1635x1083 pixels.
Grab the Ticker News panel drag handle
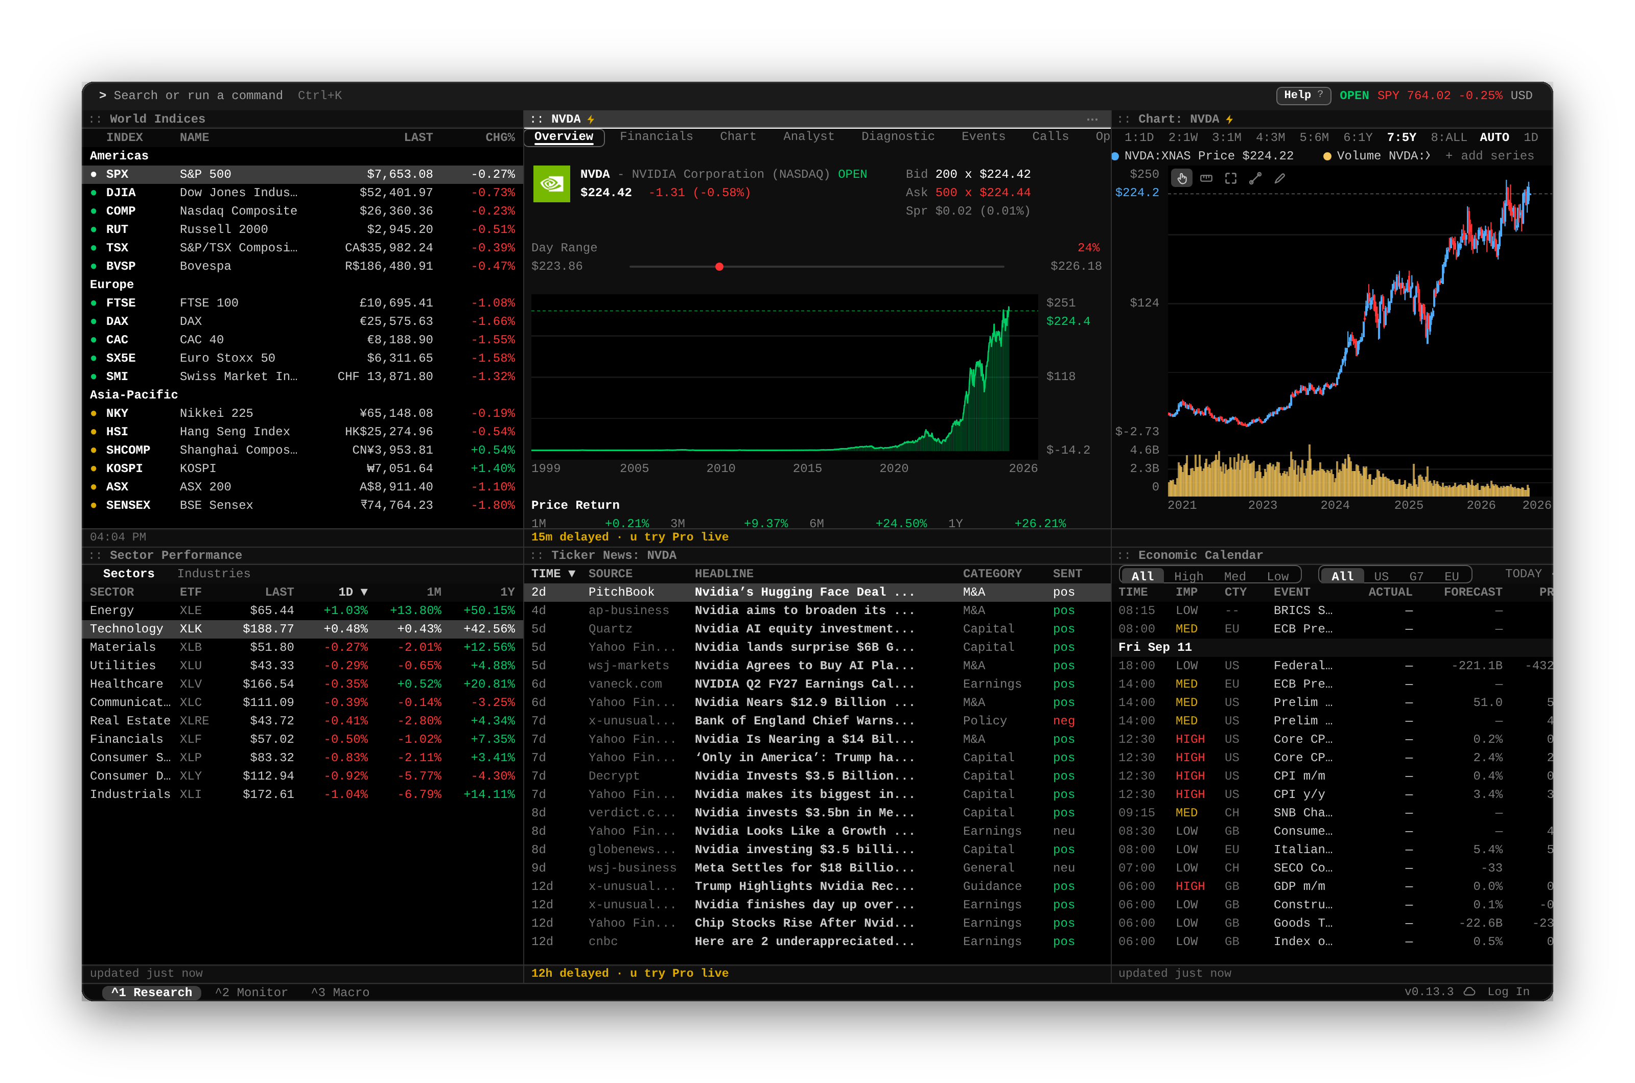pos(536,555)
